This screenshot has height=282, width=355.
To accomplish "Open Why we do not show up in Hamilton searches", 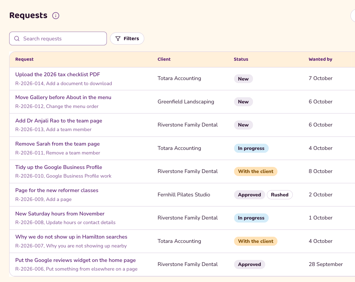I will click(x=71, y=237).
